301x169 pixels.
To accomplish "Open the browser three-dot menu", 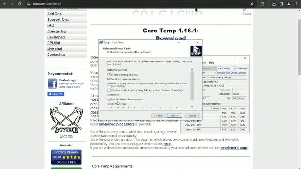I will [296, 4].
